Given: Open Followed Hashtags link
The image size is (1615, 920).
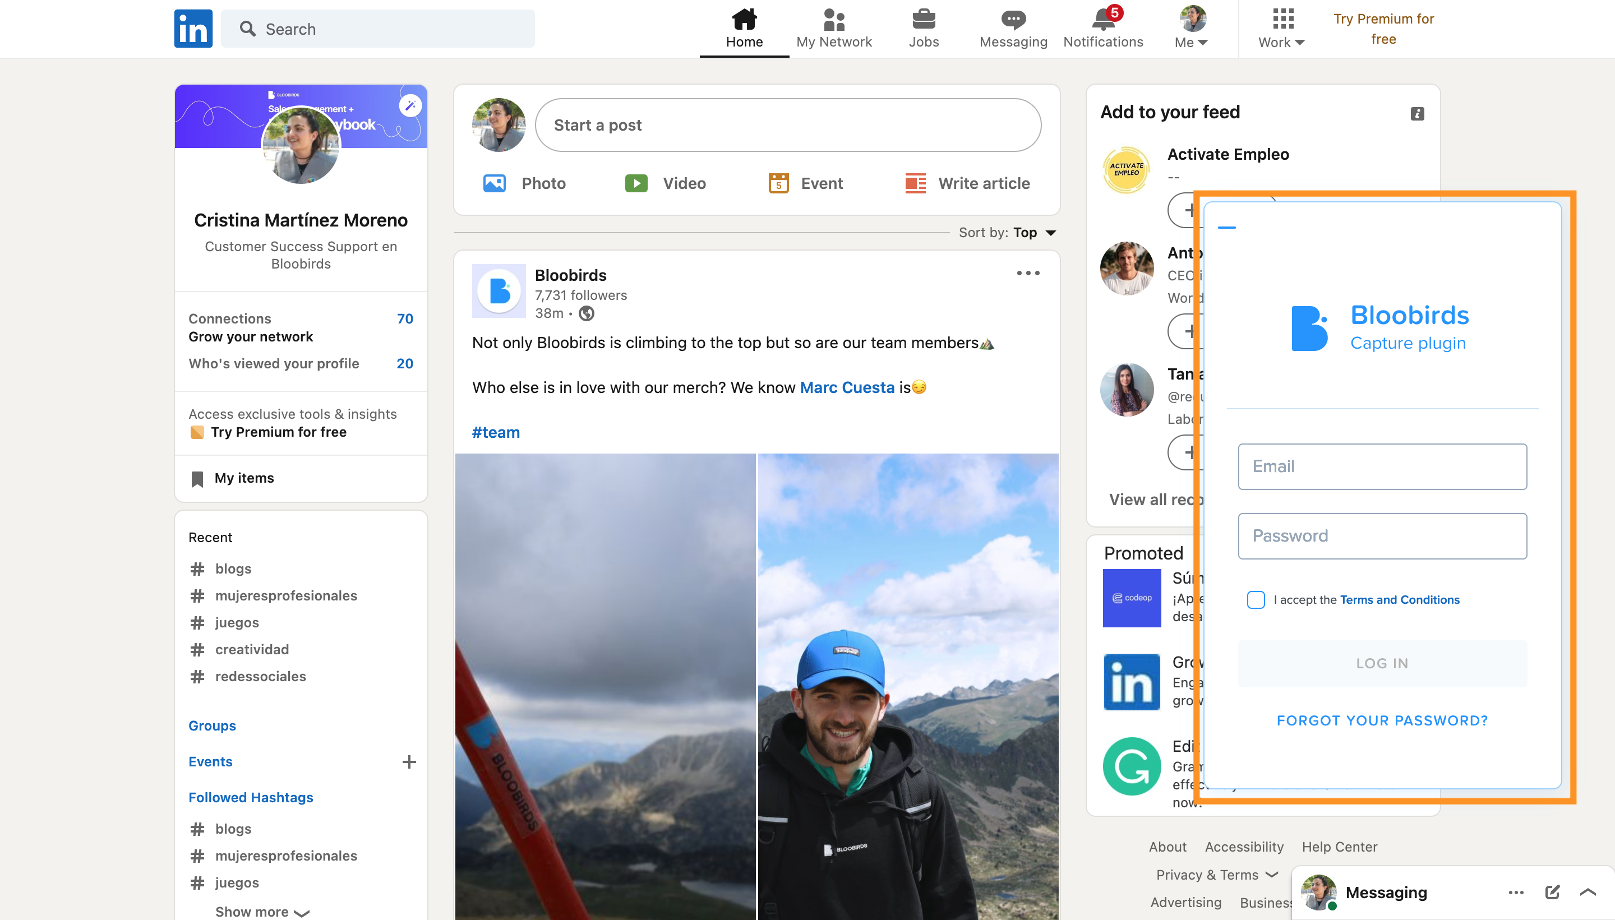Looking at the screenshot, I should pos(250,797).
